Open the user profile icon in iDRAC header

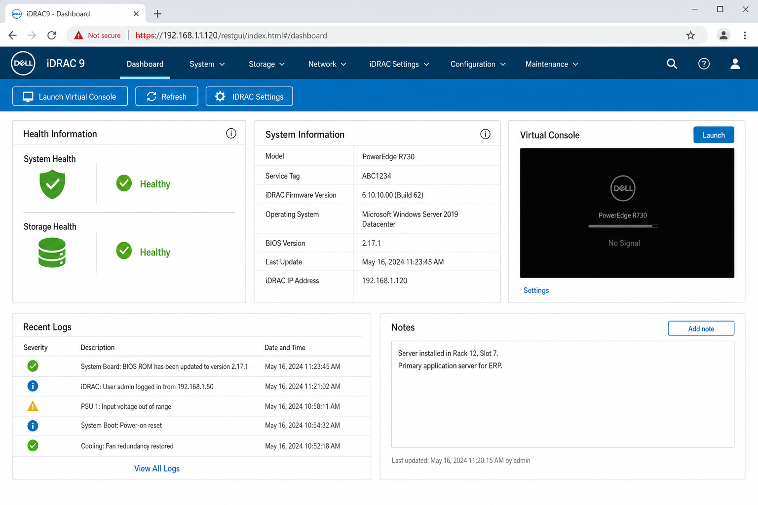pyautogui.click(x=735, y=64)
